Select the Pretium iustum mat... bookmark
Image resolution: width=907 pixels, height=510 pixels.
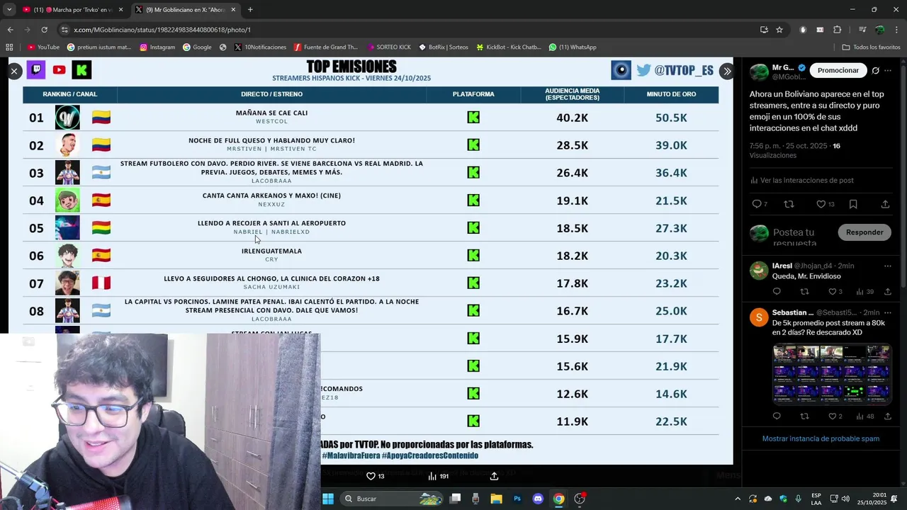click(99, 47)
